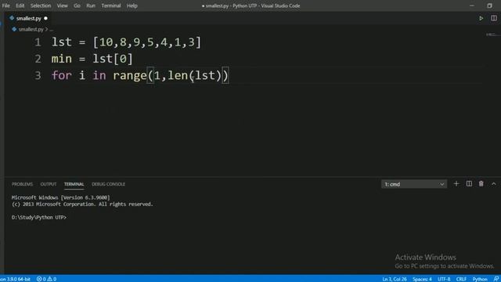Click terminal prompt D:\Study\Python UTP>
The height and width of the screenshot is (282, 501).
(39, 217)
